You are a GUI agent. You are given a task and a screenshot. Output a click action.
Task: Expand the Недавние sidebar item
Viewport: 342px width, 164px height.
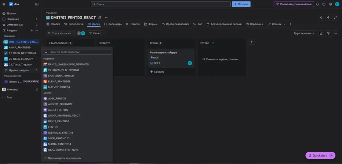point(20,19)
